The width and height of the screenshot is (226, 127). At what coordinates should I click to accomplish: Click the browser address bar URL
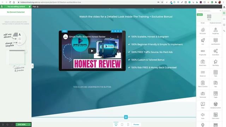coord(50,2)
